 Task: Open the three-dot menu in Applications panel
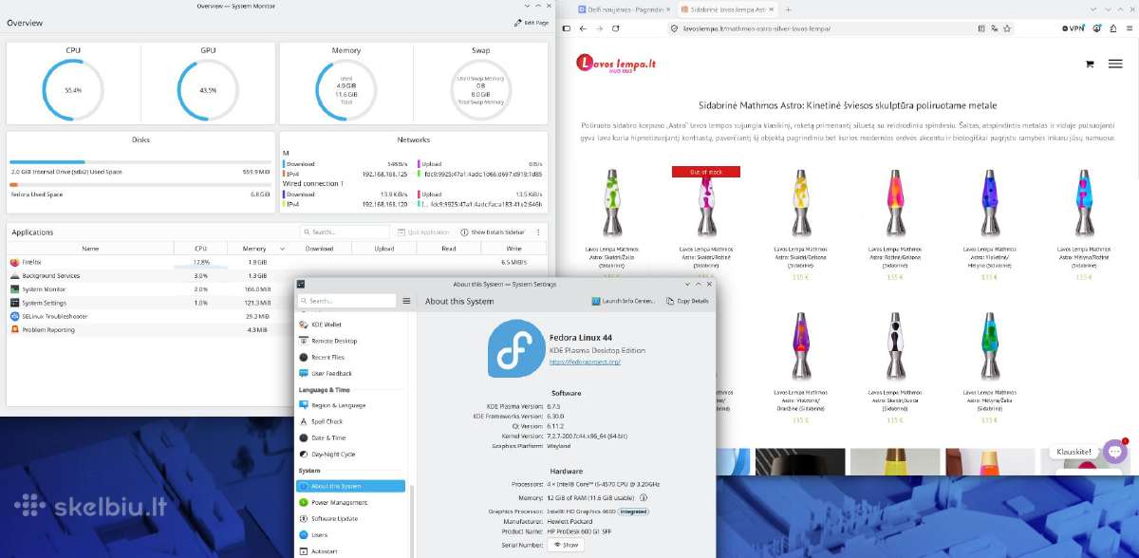tap(538, 232)
